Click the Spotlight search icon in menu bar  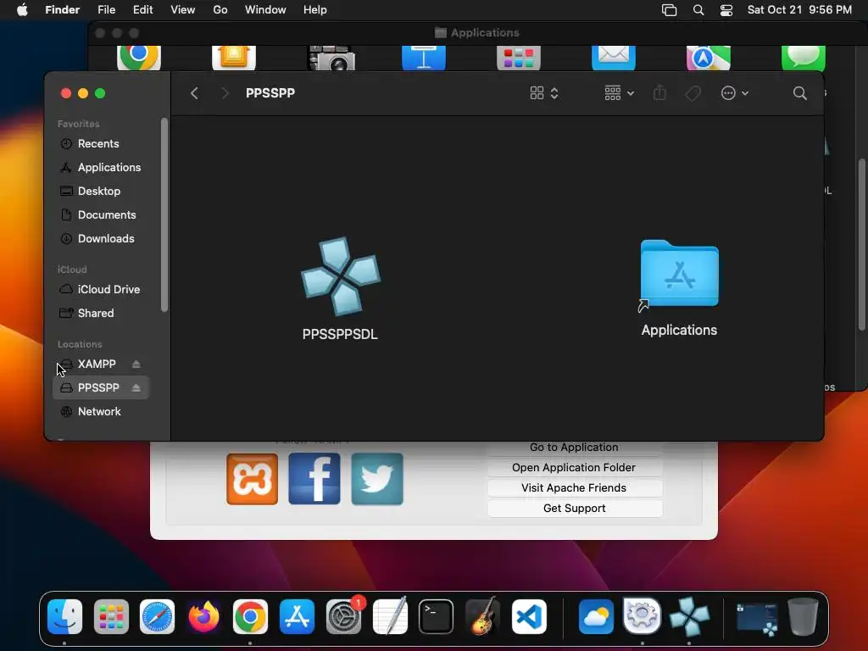point(698,10)
